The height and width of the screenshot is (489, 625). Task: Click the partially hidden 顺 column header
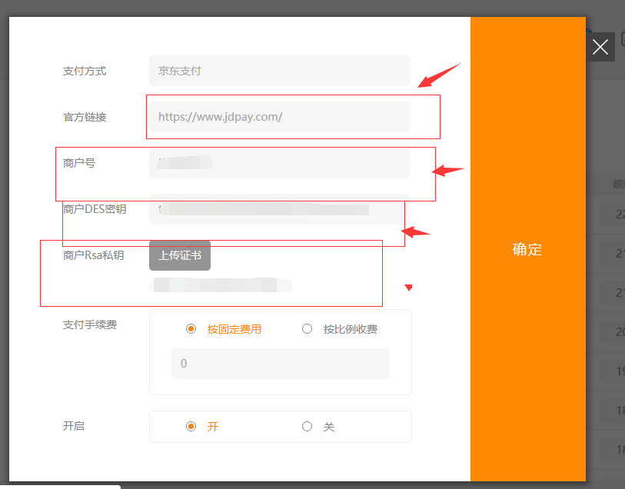[618, 185]
